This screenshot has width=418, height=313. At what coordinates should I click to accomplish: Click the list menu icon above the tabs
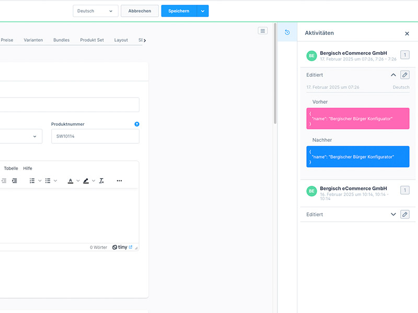click(263, 31)
